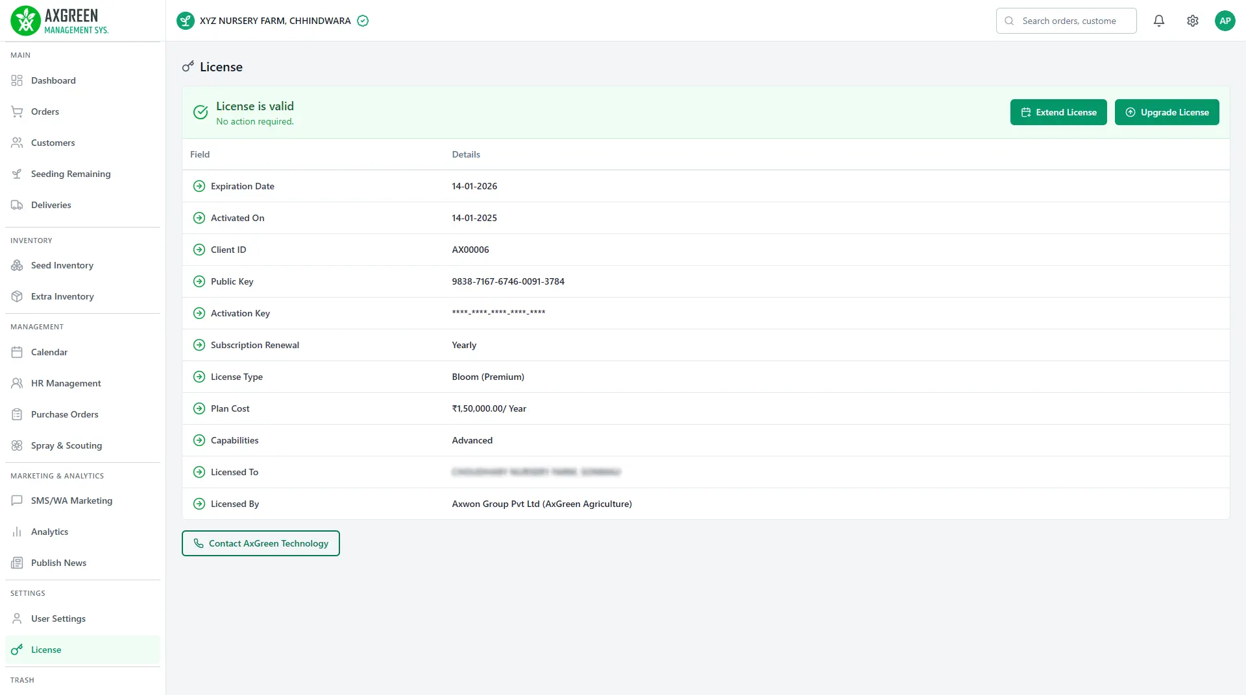
Task: Select SMS/WA Marketing in sidebar
Action: tap(71, 501)
